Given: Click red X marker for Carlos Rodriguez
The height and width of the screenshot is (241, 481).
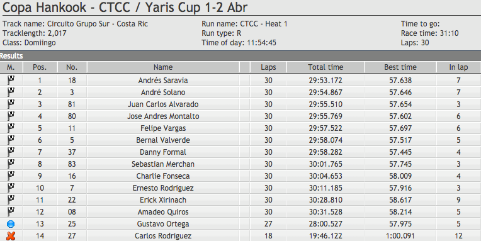Looking at the screenshot, I should coord(11,236).
